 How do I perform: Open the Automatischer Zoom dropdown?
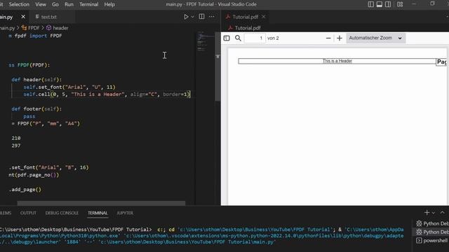click(375, 38)
